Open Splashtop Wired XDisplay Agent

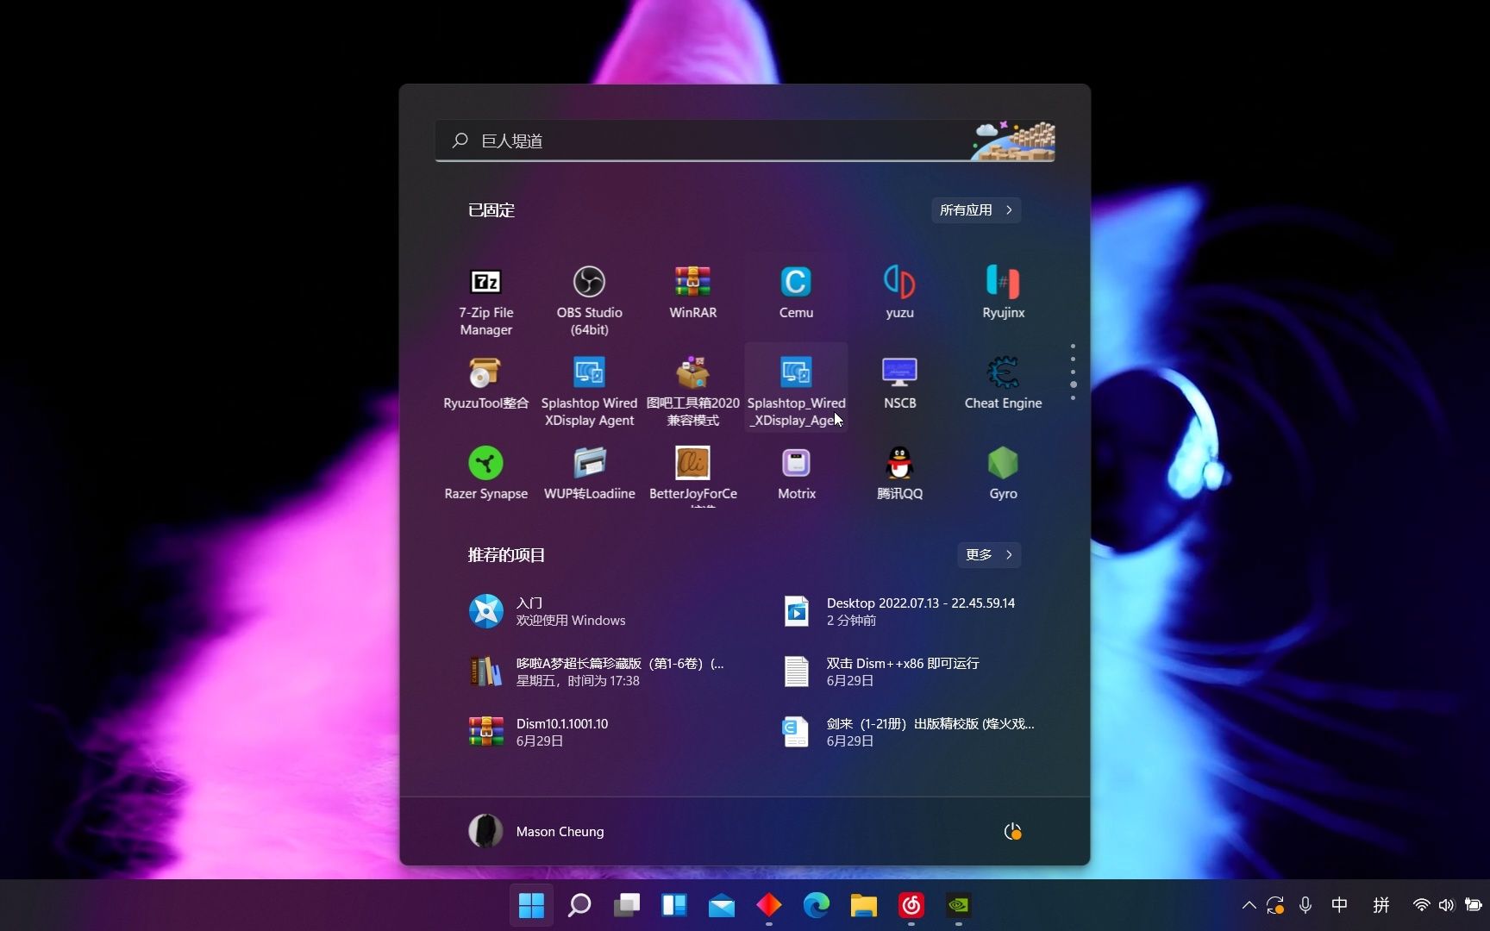coord(589,391)
